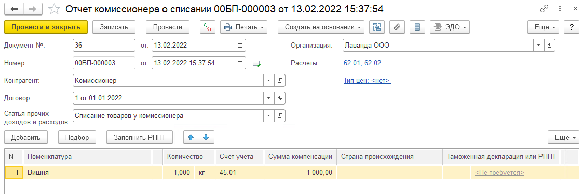Click Провести button
583x194 pixels.
(x=168, y=27)
